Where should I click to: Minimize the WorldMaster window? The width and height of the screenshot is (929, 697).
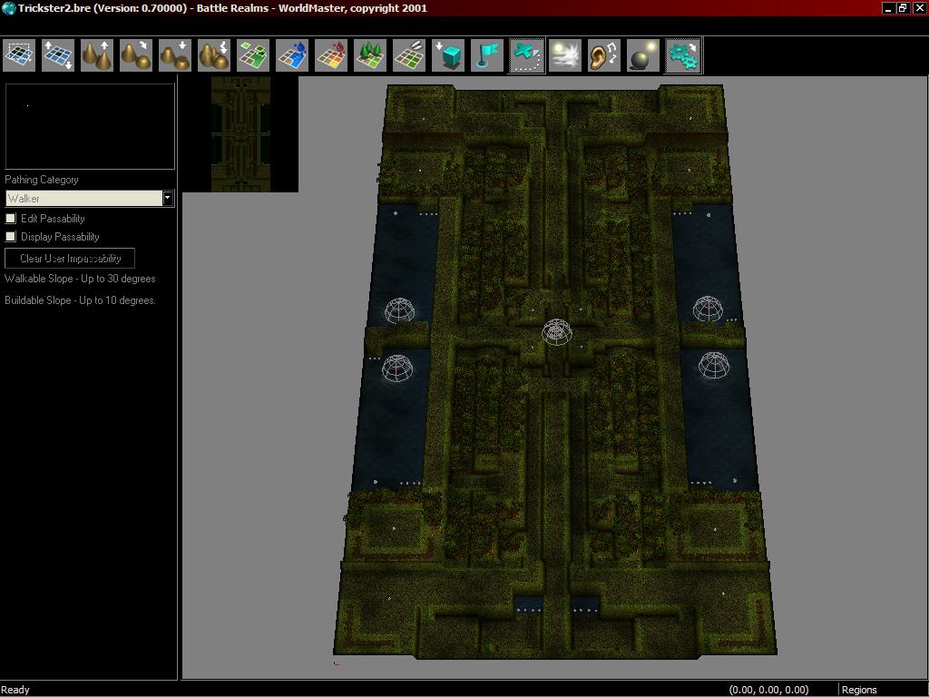(x=888, y=8)
